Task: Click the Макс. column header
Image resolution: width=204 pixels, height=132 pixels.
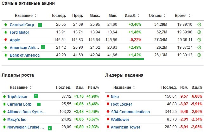Action: pos(95,16)
